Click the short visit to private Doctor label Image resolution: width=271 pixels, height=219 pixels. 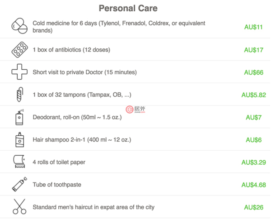(84, 72)
